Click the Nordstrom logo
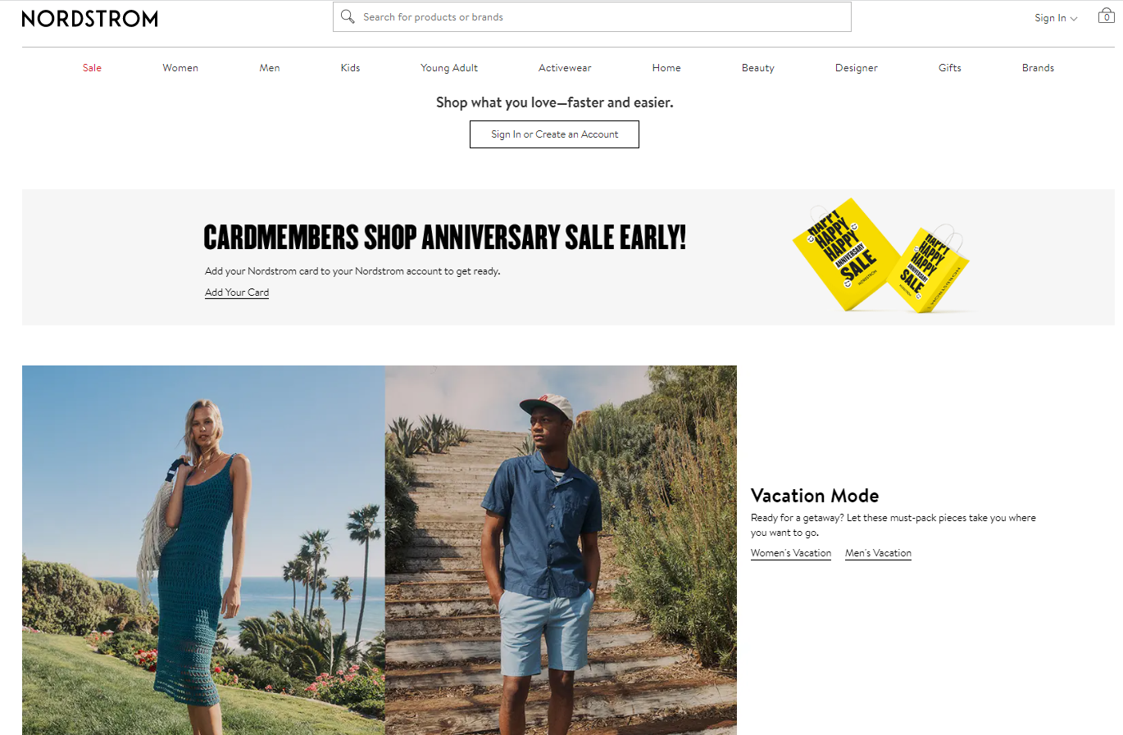Viewport: 1123px width, 735px height. click(x=90, y=18)
